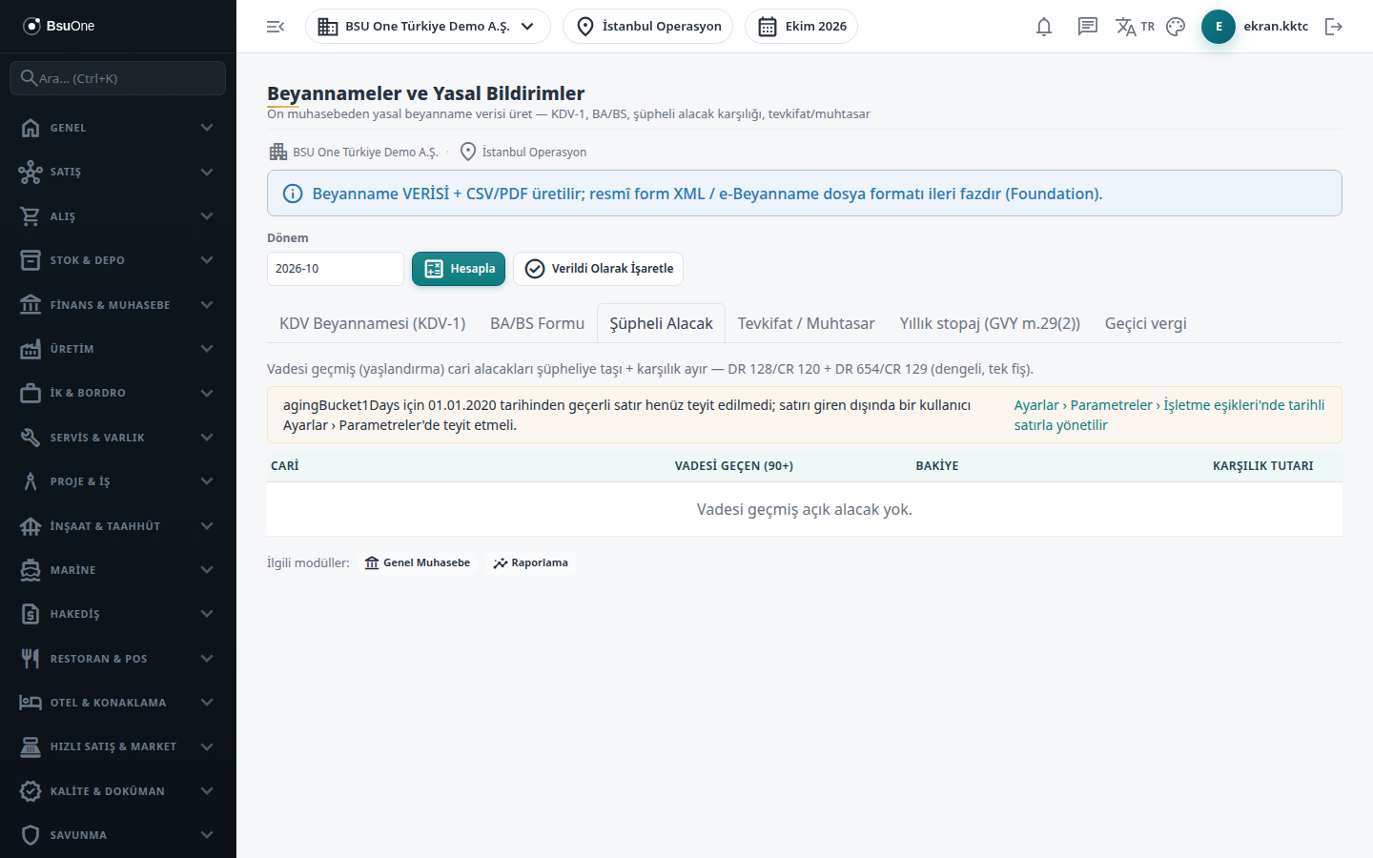Open notifications bell
The width and height of the screenshot is (1373, 858).
pyautogui.click(x=1044, y=27)
